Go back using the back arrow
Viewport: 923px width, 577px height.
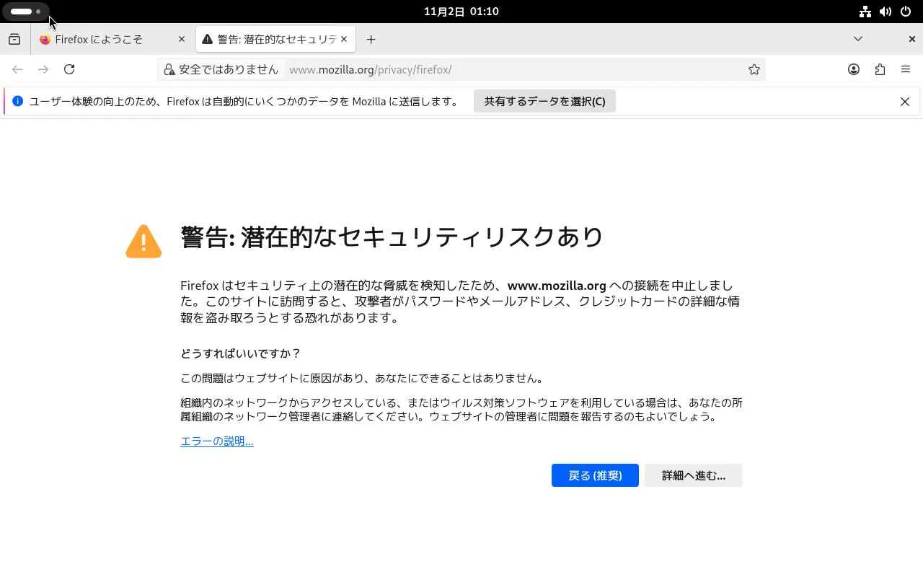[x=17, y=69]
